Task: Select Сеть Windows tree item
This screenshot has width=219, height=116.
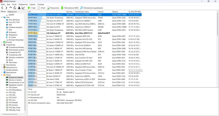Action: pos(14,20)
